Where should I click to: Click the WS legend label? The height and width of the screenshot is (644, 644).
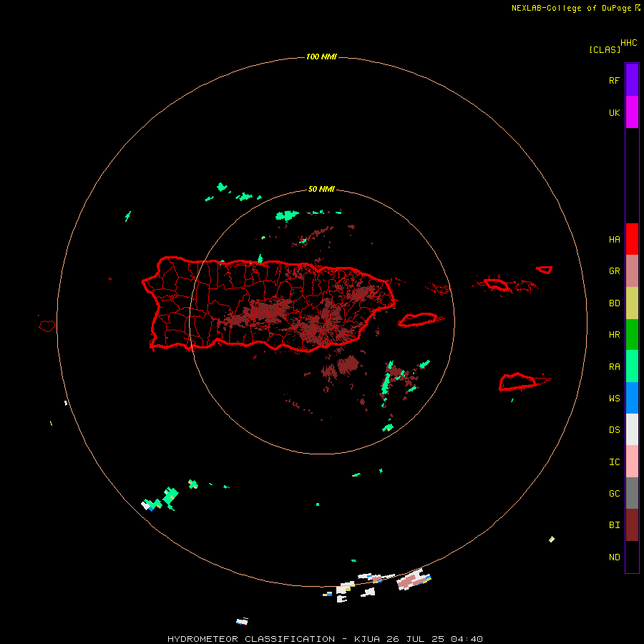pyautogui.click(x=614, y=399)
